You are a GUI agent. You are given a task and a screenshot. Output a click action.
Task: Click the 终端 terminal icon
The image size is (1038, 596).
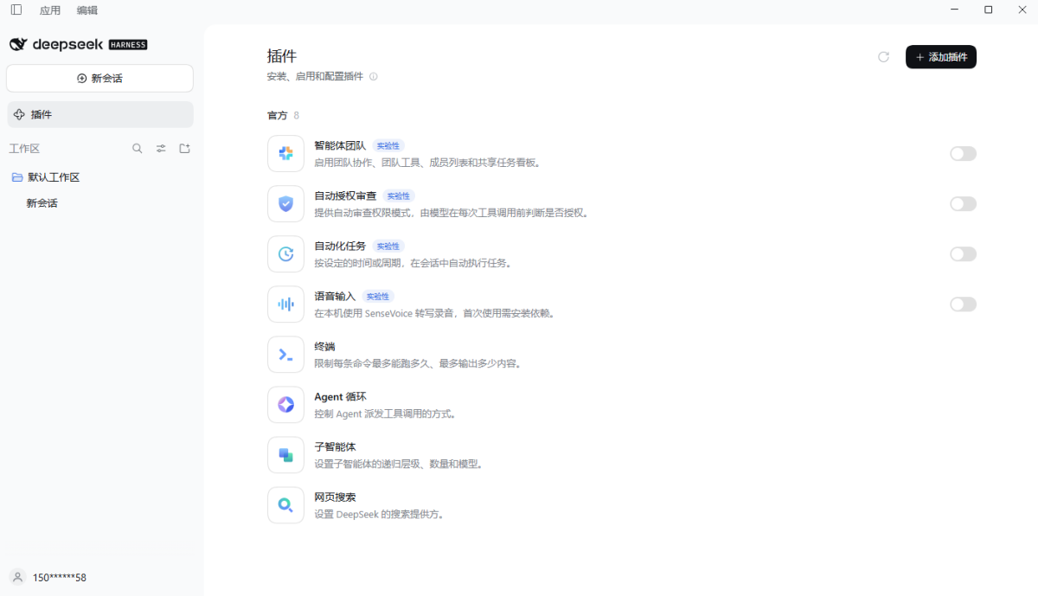click(286, 355)
